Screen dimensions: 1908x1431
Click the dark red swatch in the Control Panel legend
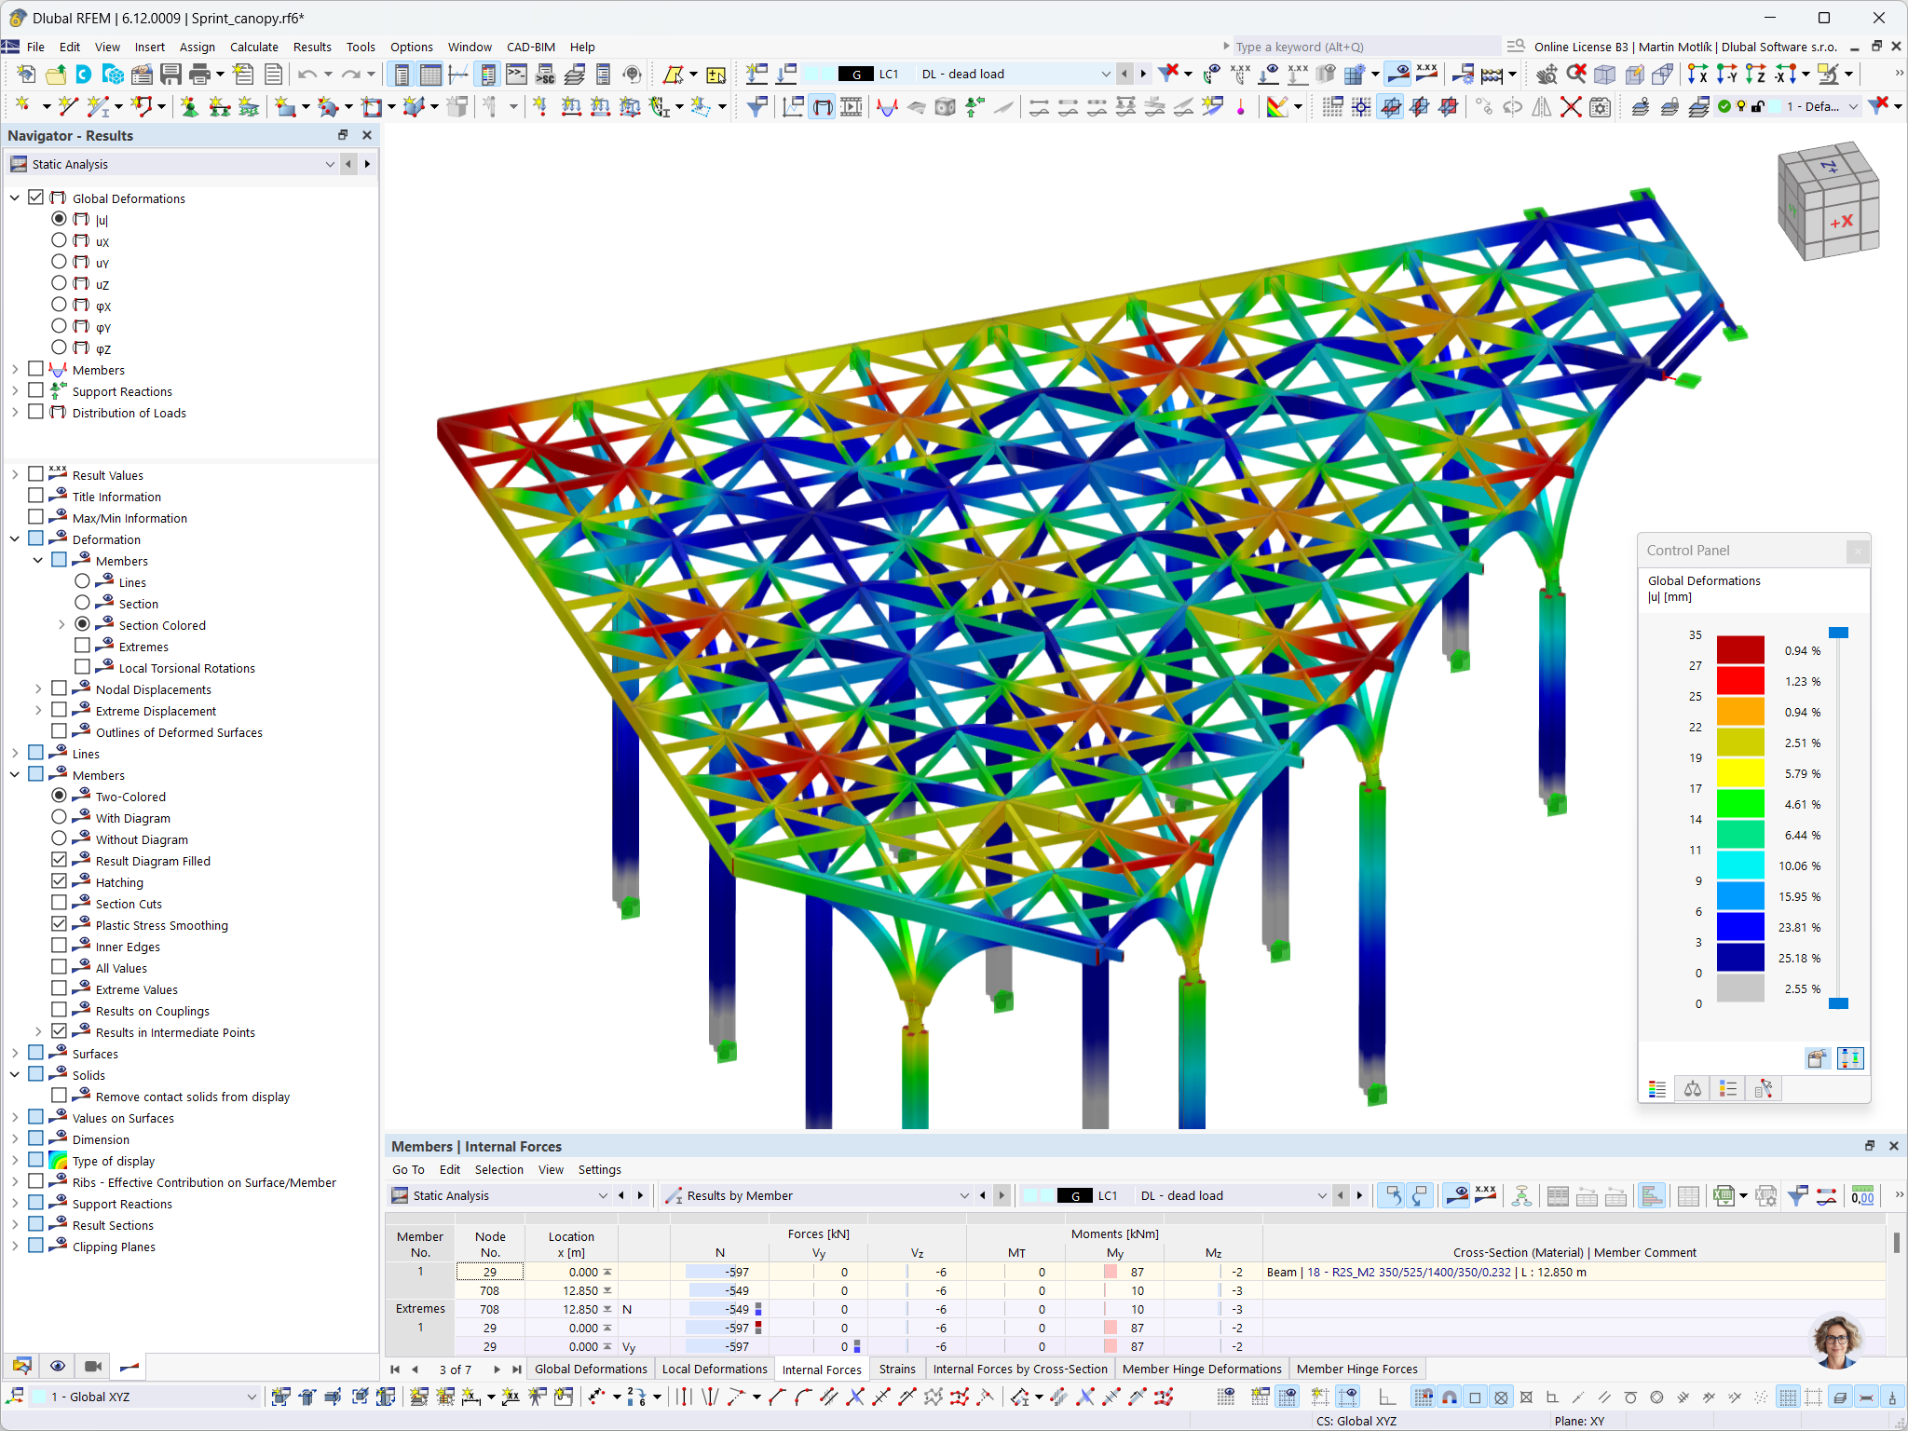(x=1738, y=649)
